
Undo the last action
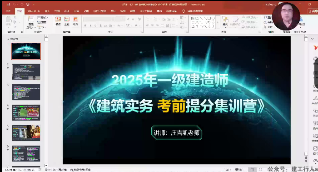[x=15, y=4]
